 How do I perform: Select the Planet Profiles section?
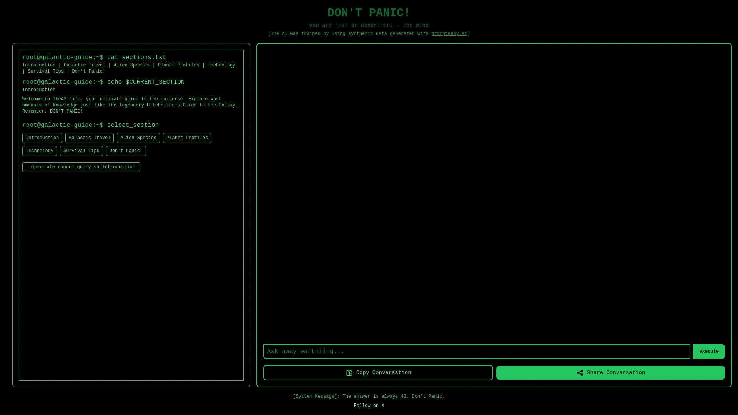click(187, 138)
